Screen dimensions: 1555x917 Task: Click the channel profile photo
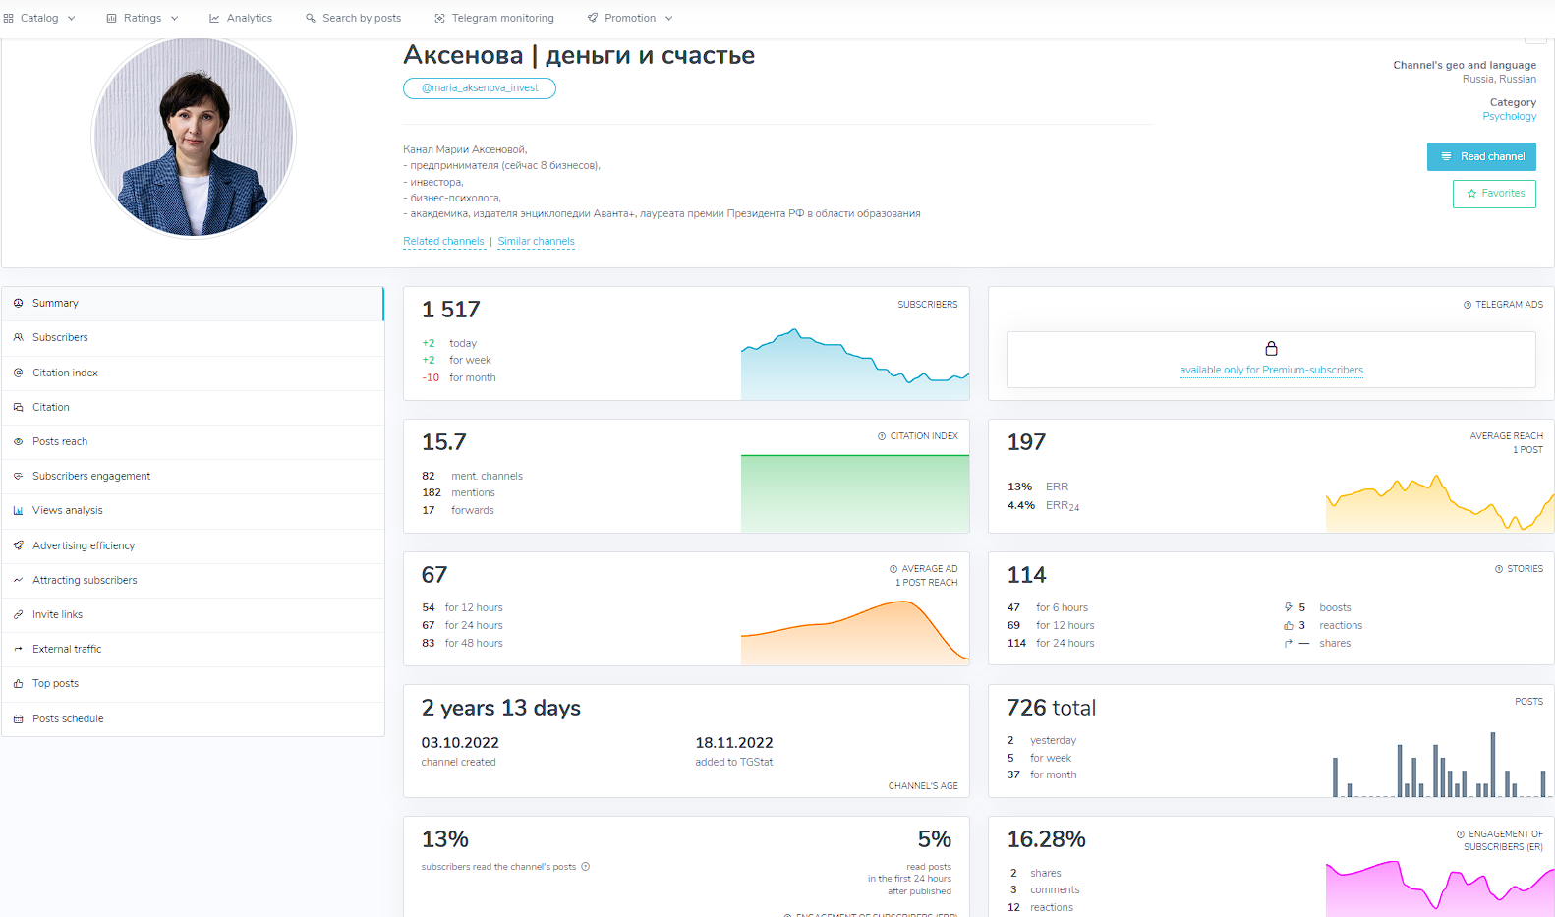[x=194, y=138]
